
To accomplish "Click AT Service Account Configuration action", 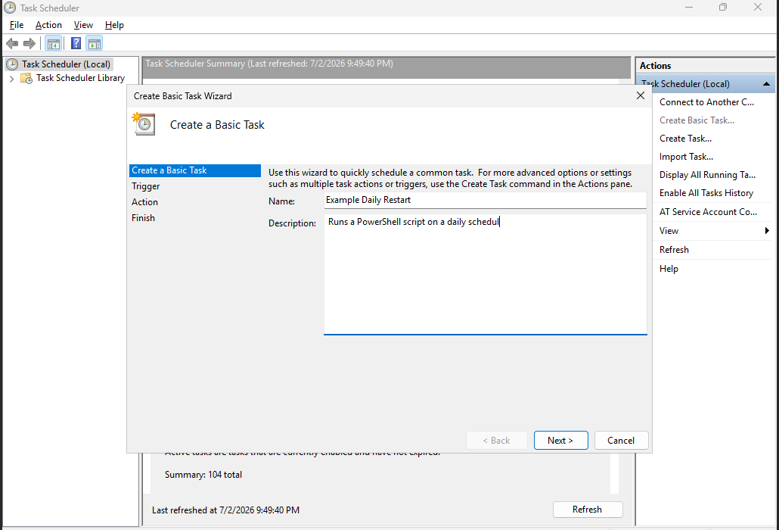I will (708, 212).
